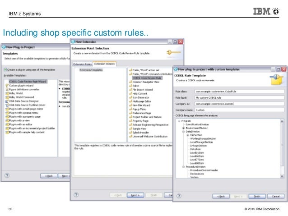Click scroll down arrow in language elements tree

pyautogui.click(x=282, y=176)
